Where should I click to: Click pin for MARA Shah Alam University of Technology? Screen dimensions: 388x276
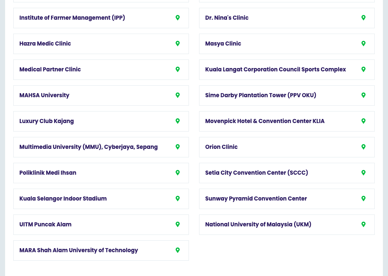pos(177,250)
